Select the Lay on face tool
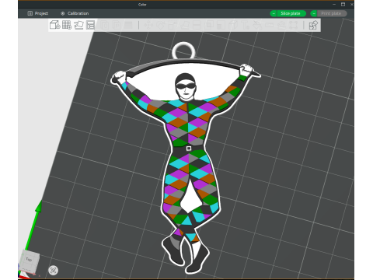Viewport: 373px width, 280px height. 185,25
